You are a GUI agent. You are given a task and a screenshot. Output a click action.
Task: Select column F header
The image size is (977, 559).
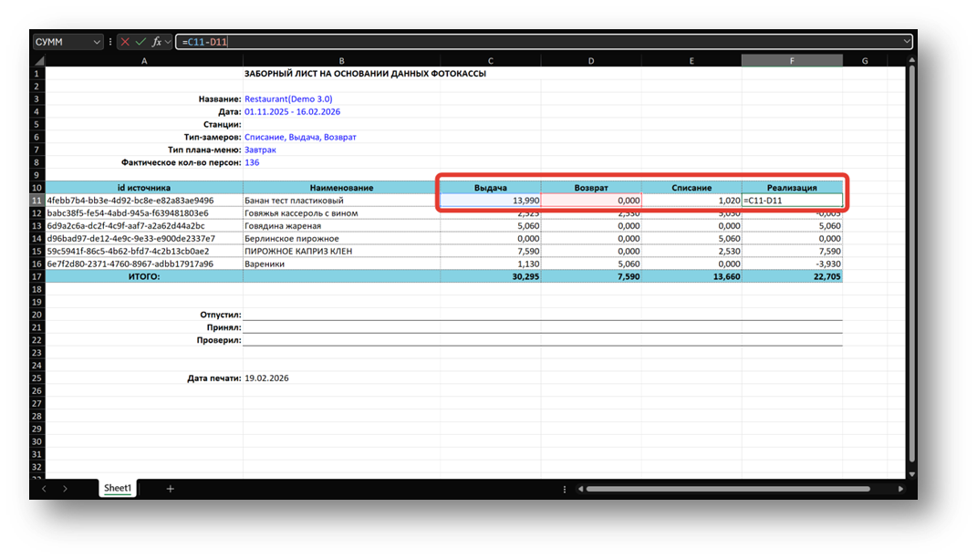pyautogui.click(x=792, y=60)
